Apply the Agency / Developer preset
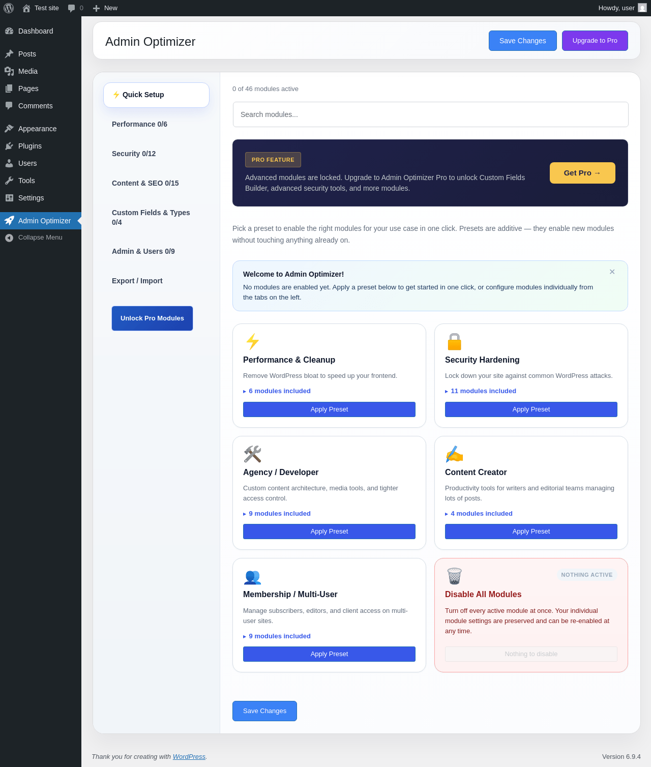Screen dimensions: 651x767 pos(329,532)
